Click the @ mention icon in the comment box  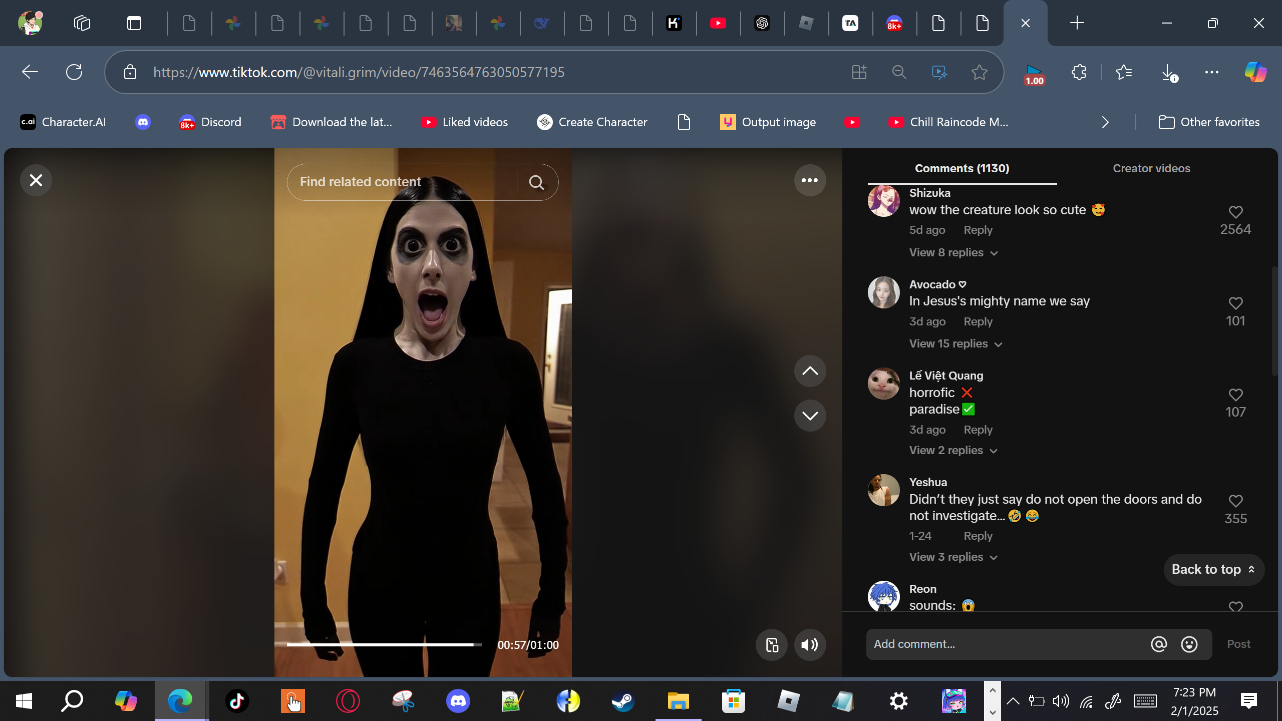(1159, 644)
